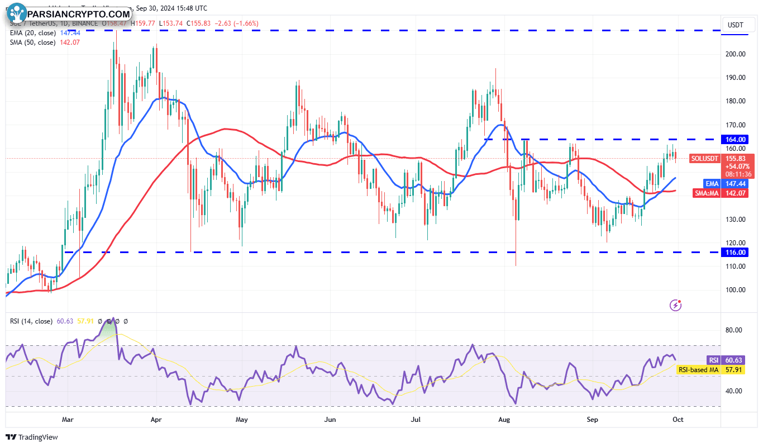Viewport: 763px width, 447px height.
Task: Click the close value C155.83
Action: click(x=199, y=23)
